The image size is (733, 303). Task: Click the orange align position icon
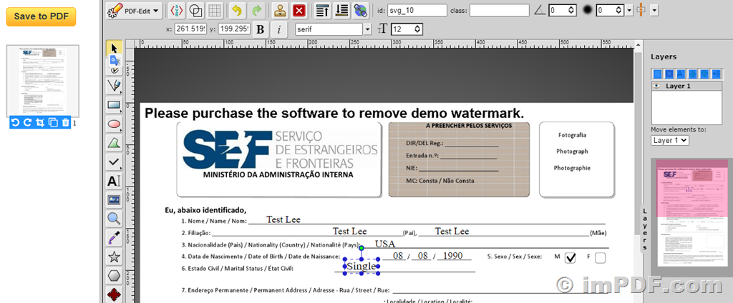[x=641, y=10]
